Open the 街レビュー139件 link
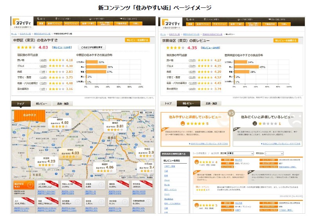Viewport: 315px width, 218px height. click(62, 47)
